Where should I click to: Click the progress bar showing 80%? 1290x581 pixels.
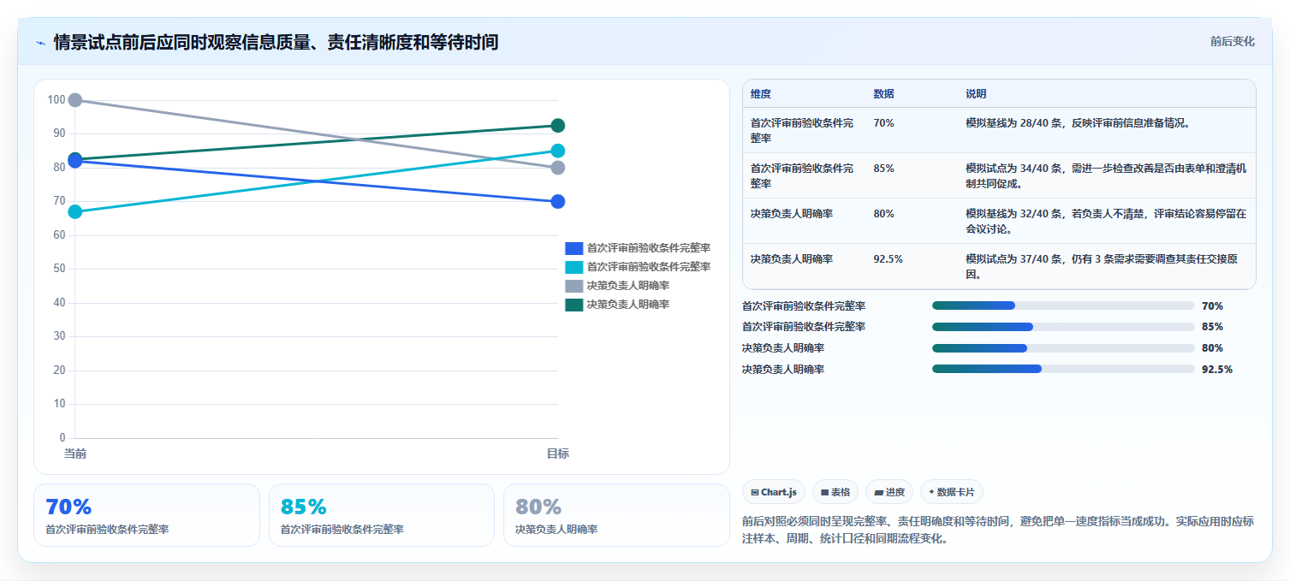pyautogui.click(x=1063, y=348)
